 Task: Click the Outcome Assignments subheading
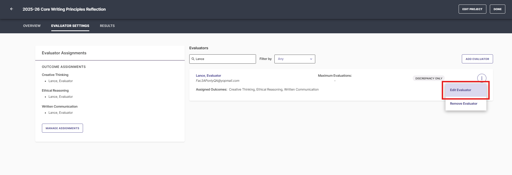tap(64, 67)
